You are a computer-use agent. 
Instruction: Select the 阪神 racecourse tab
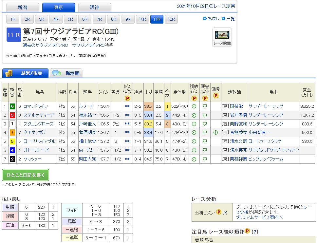[95, 7]
